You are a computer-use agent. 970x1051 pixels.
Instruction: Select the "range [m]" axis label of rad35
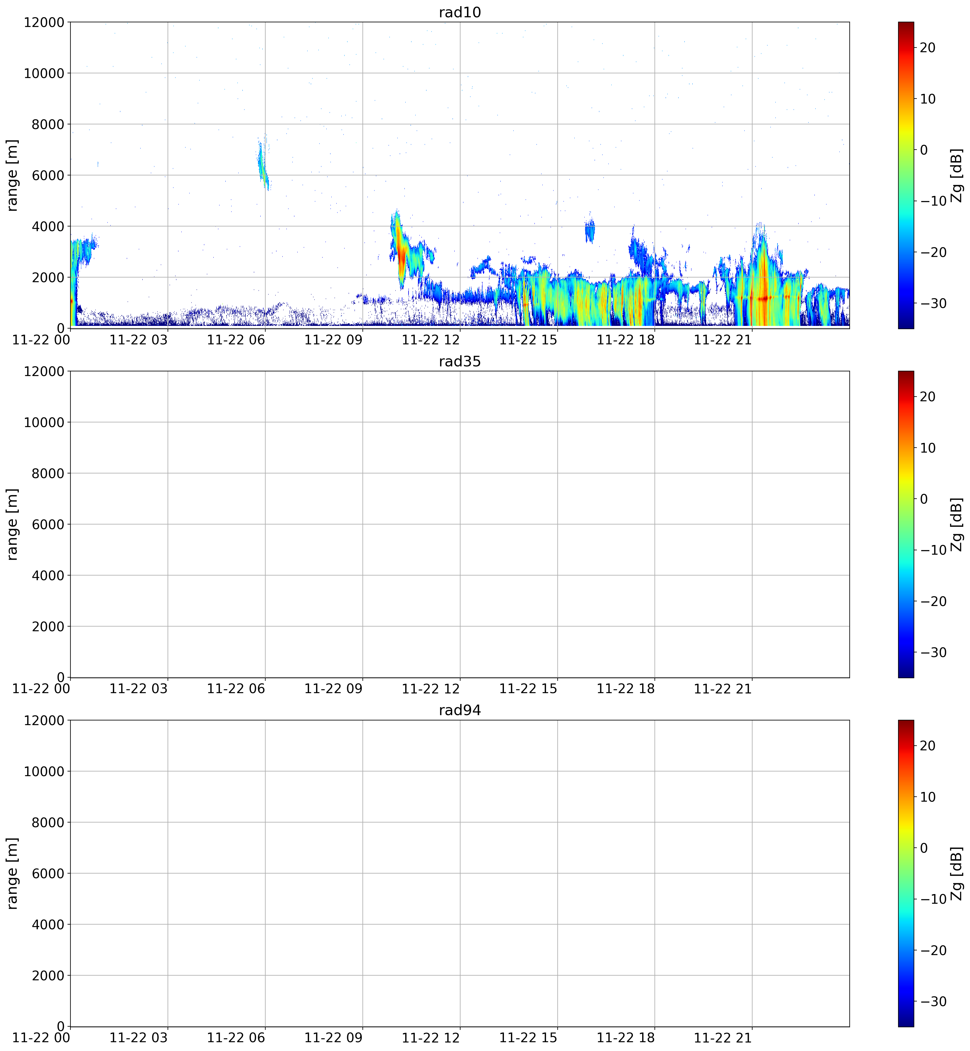[x=12, y=524]
